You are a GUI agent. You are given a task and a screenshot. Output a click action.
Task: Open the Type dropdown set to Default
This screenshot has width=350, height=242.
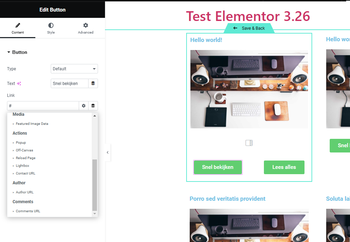[x=74, y=69]
